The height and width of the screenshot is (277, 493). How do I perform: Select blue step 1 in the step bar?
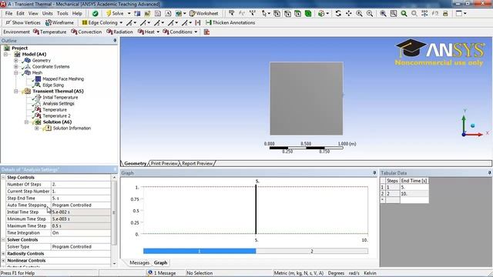coord(200,251)
